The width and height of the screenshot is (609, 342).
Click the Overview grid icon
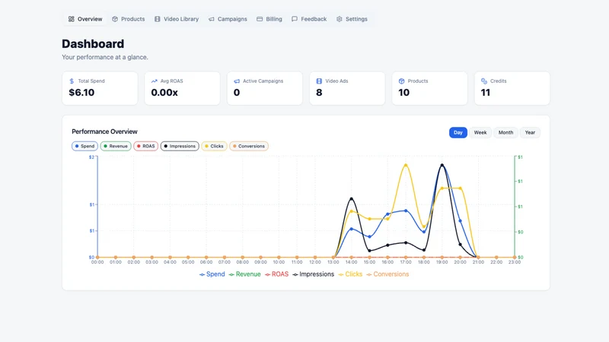point(71,19)
